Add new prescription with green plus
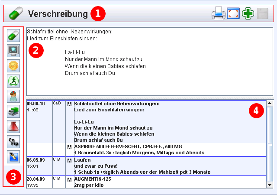Image resolution: width=277 pixels, height=195 pixels. click(248, 13)
